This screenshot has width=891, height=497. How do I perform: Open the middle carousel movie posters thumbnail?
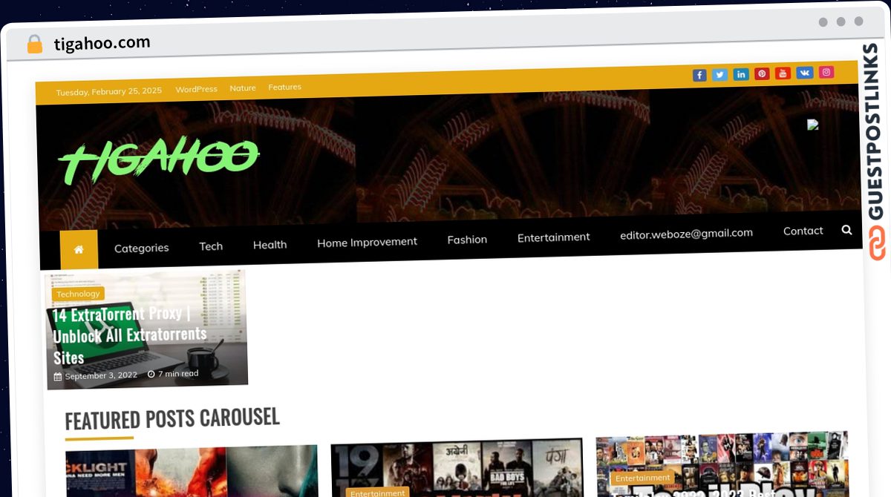tap(457, 467)
